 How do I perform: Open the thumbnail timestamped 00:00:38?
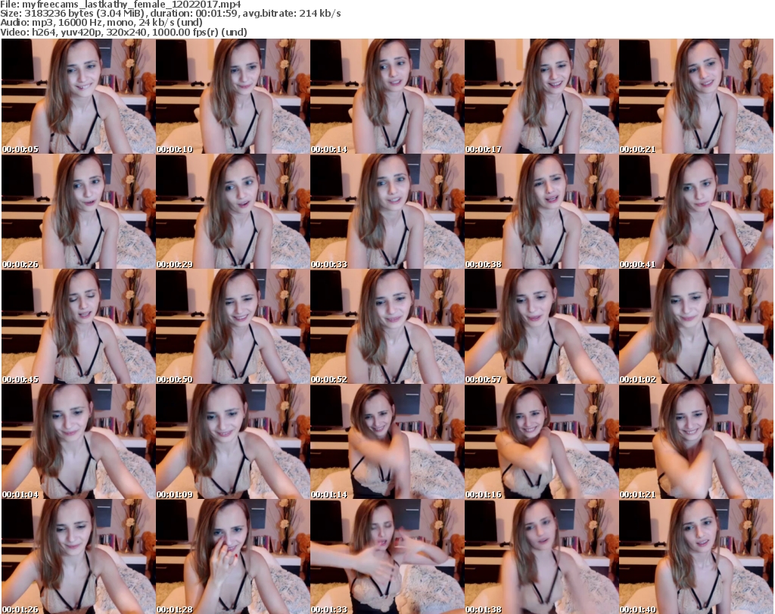click(541, 211)
